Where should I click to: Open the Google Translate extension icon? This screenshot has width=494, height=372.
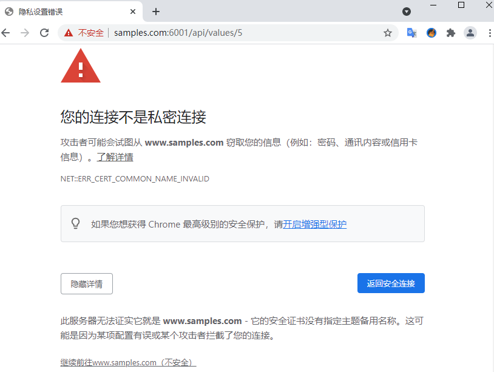tap(412, 33)
